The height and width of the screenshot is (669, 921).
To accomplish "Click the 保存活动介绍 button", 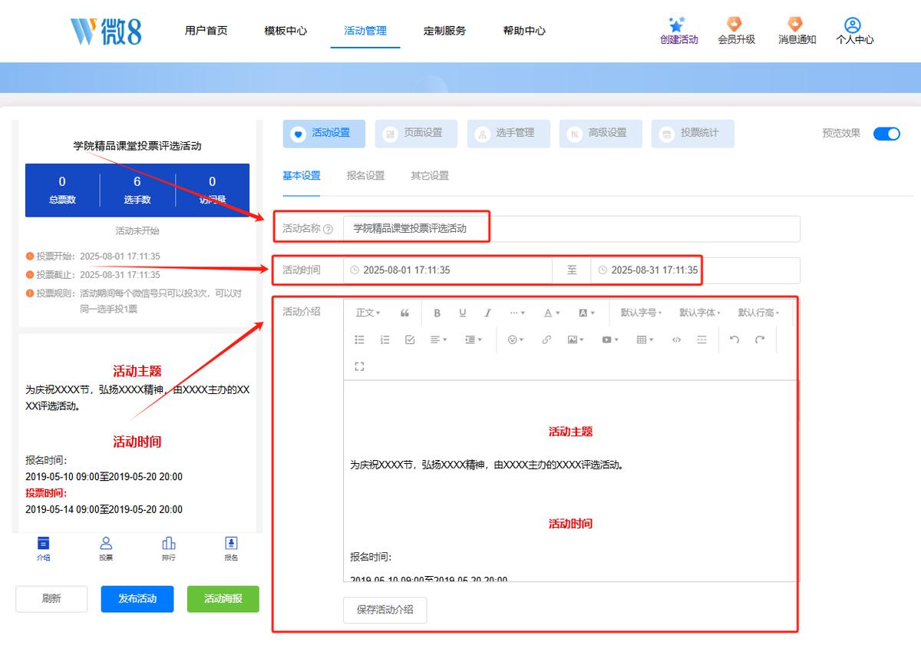I will (385, 610).
